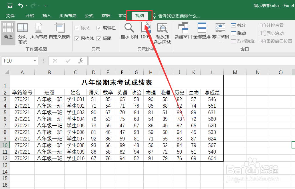
Task: Switch to 分页预览 view
Action: [23, 33]
